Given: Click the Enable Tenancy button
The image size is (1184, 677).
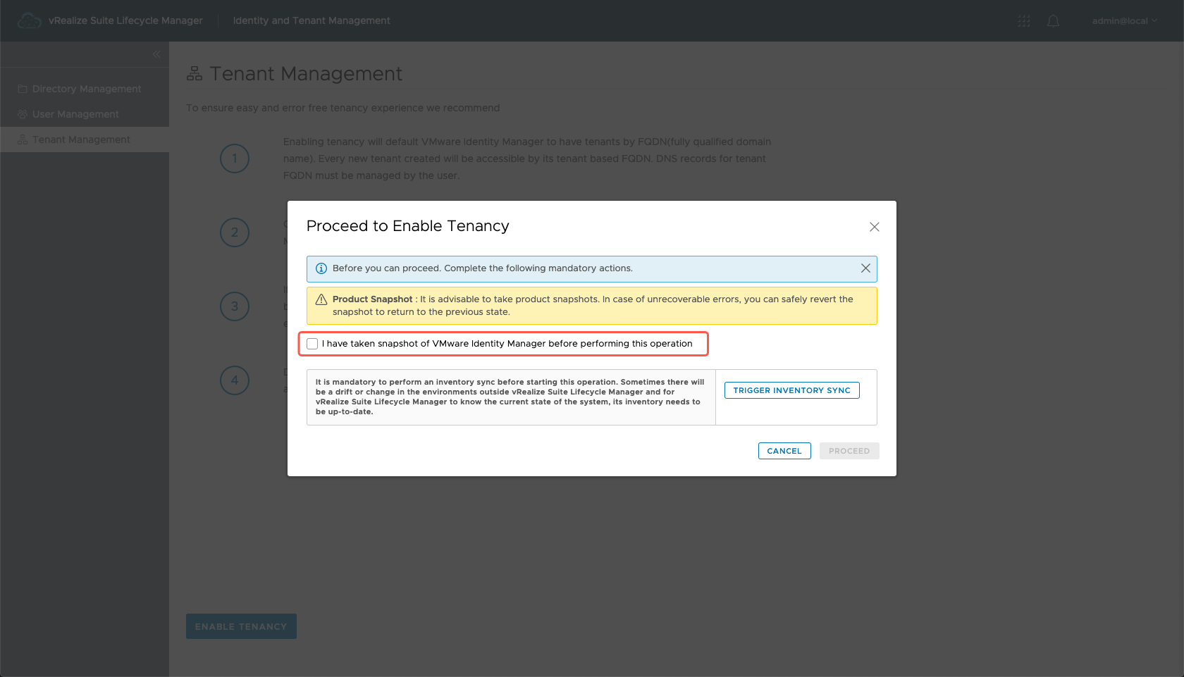Looking at the screenshot, I should pos(241,626).
